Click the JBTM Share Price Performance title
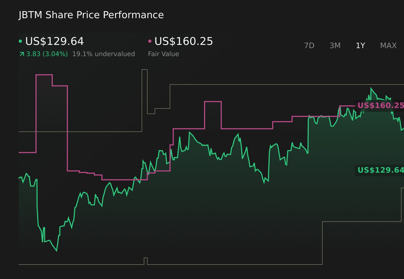The image size is (404, 279). [x=91, y=15]
